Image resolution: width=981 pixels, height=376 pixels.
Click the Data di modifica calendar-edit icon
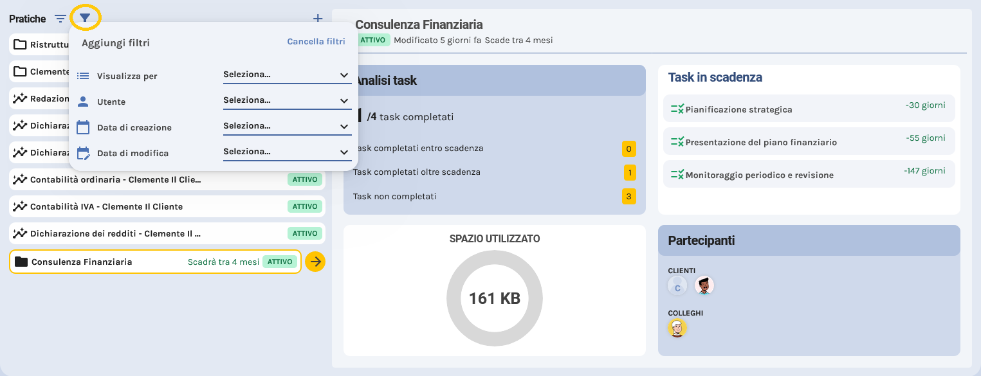point(83,152)
